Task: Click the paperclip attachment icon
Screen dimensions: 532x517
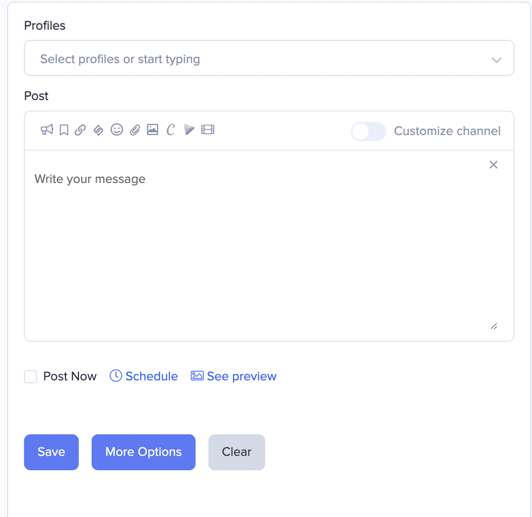Action: tap(135, 130)
